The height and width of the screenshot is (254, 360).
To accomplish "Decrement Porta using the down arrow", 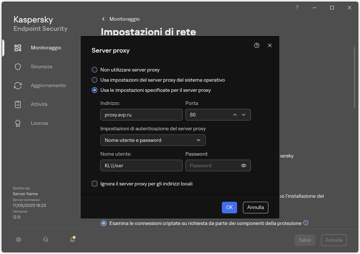I will (244, 114).
